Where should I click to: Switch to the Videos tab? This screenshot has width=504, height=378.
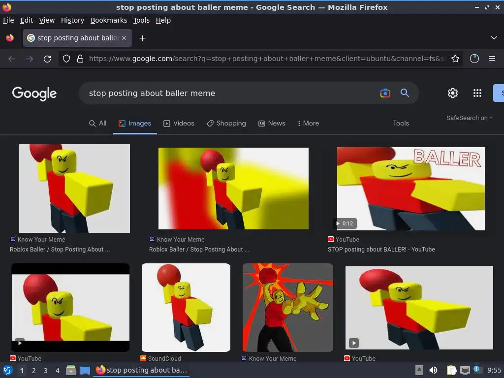click(179, 124)
